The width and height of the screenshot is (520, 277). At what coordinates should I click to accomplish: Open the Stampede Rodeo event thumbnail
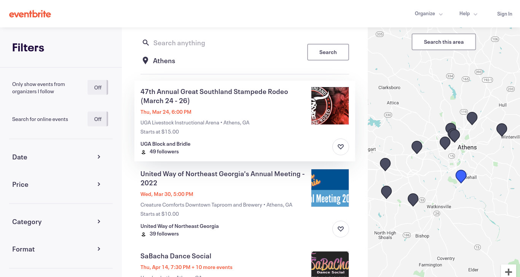click(330, 106)
